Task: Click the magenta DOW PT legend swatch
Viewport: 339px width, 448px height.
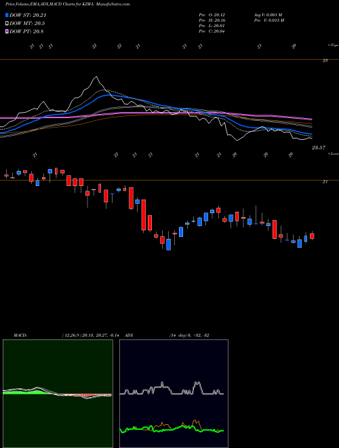Action: point(7,31)
